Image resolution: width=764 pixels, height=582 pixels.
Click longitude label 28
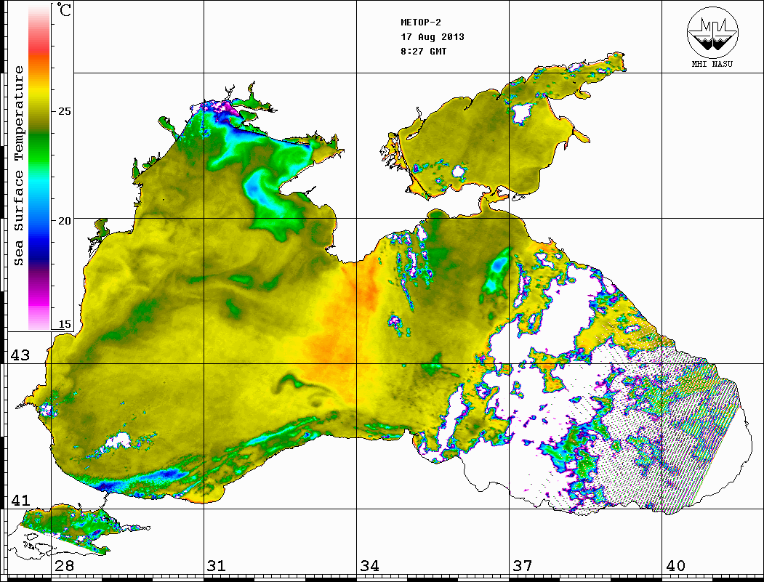point(64,565)
